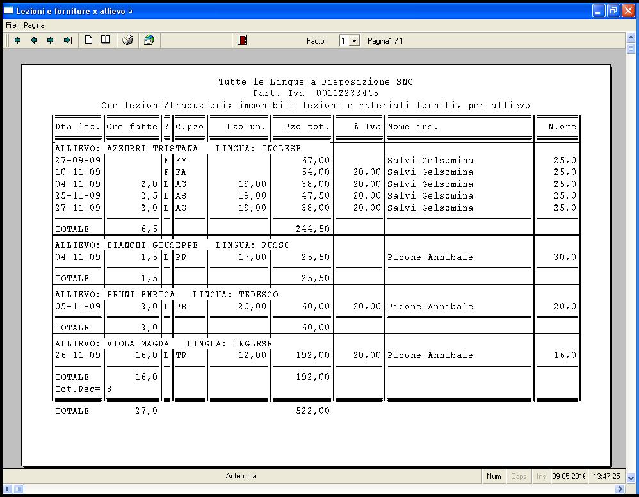
Task: Jump to last page arrow icon
Action: (x=68, y=40)
